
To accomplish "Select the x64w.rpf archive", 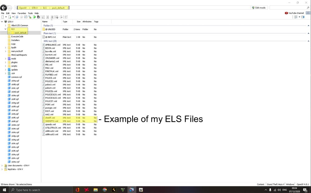I will coord(15,162).
